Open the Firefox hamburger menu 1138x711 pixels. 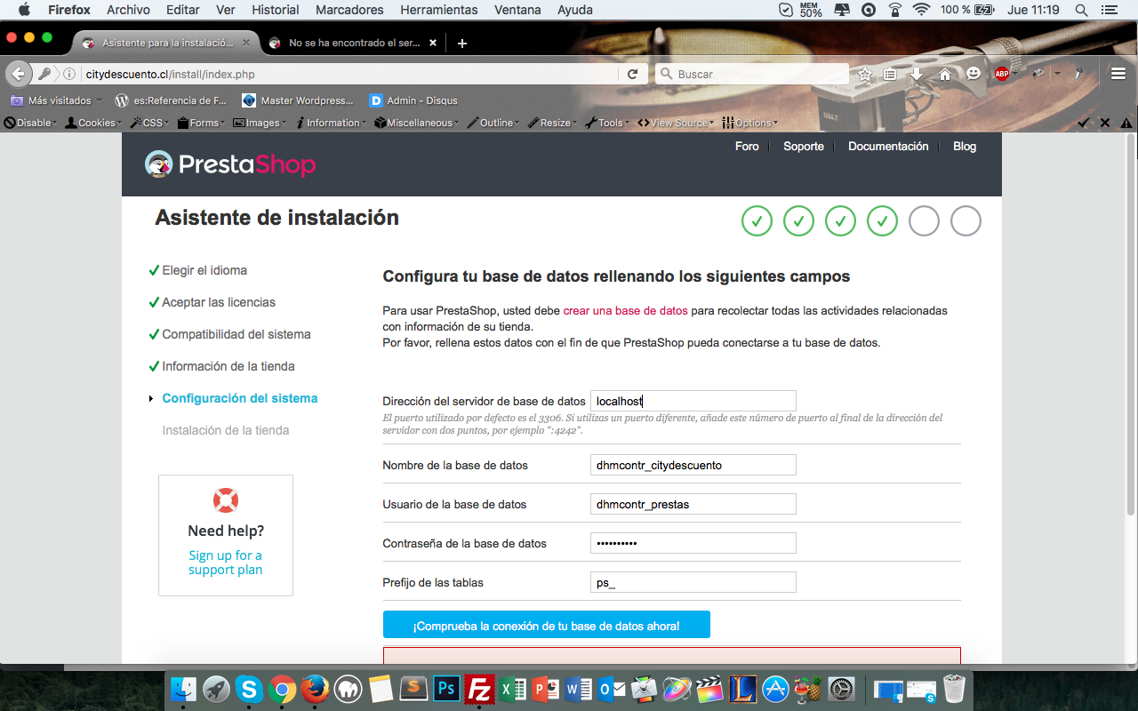click(x=1118, y=74)
